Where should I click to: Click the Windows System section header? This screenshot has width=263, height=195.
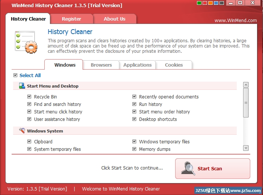pos(125,131)
